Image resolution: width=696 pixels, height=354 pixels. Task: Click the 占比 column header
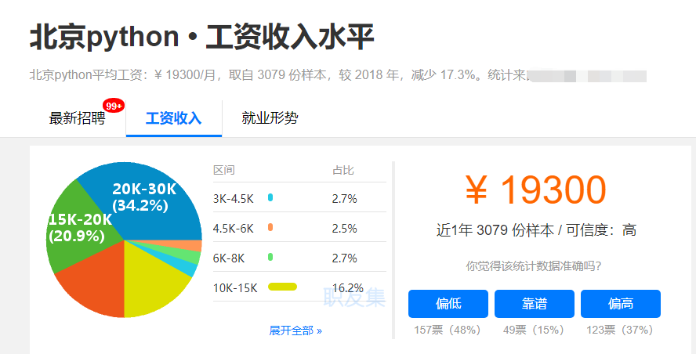tap(343, 171)
